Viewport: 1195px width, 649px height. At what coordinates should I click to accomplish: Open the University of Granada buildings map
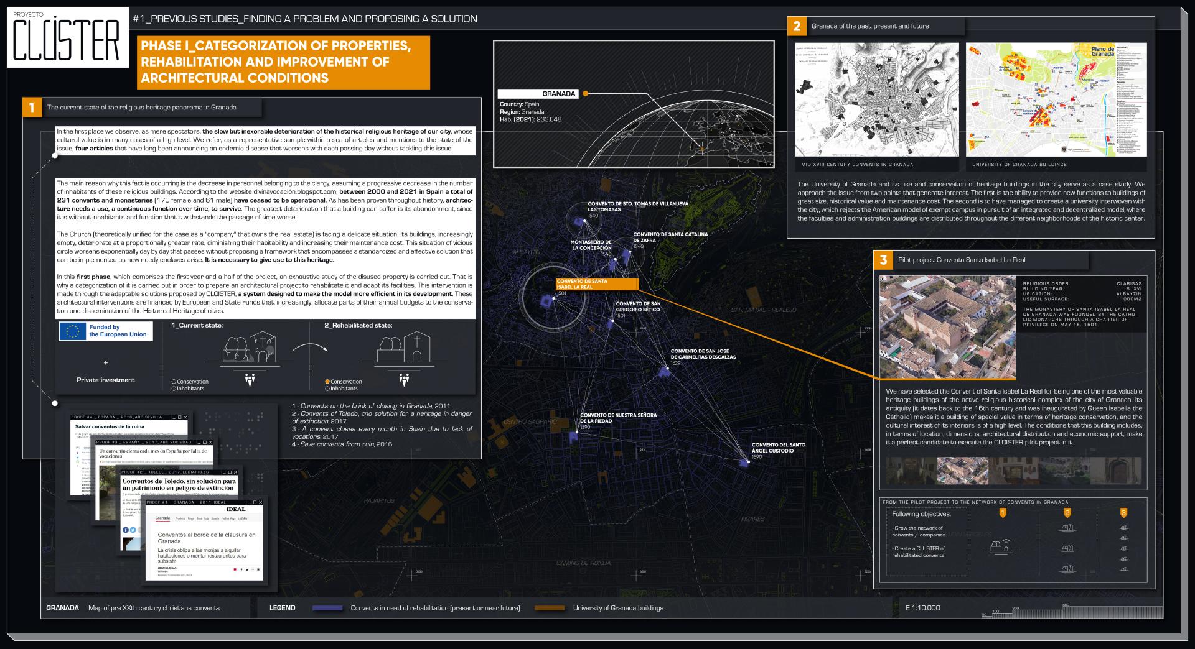(1056, 99)
